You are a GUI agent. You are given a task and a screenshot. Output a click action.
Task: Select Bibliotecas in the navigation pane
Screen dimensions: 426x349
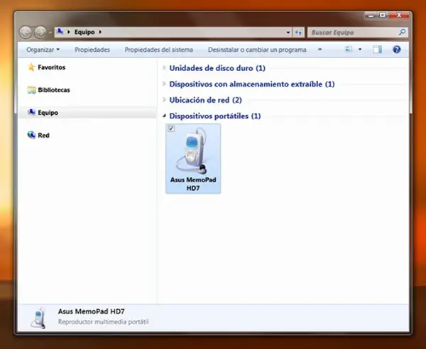[x=54, y=90]
